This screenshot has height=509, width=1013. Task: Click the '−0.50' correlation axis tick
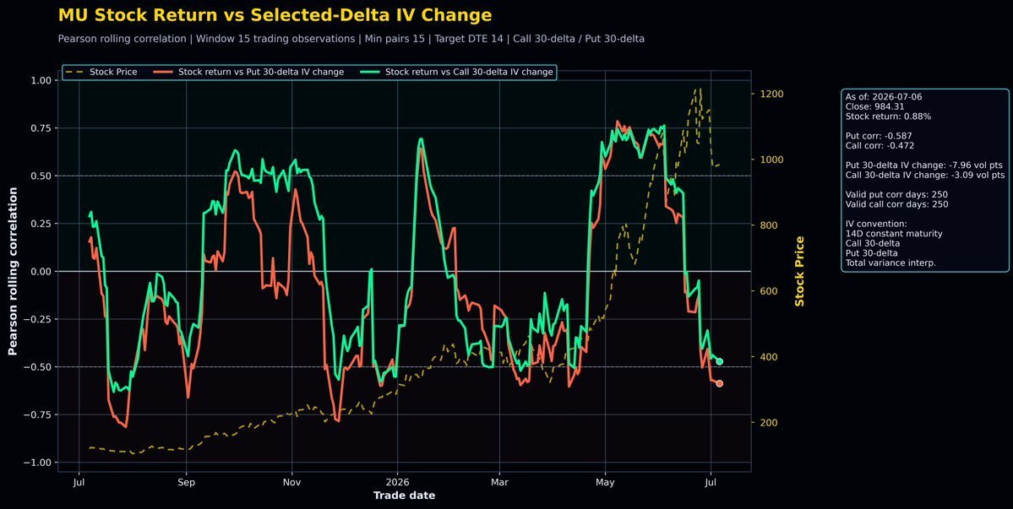coord(37,366)
